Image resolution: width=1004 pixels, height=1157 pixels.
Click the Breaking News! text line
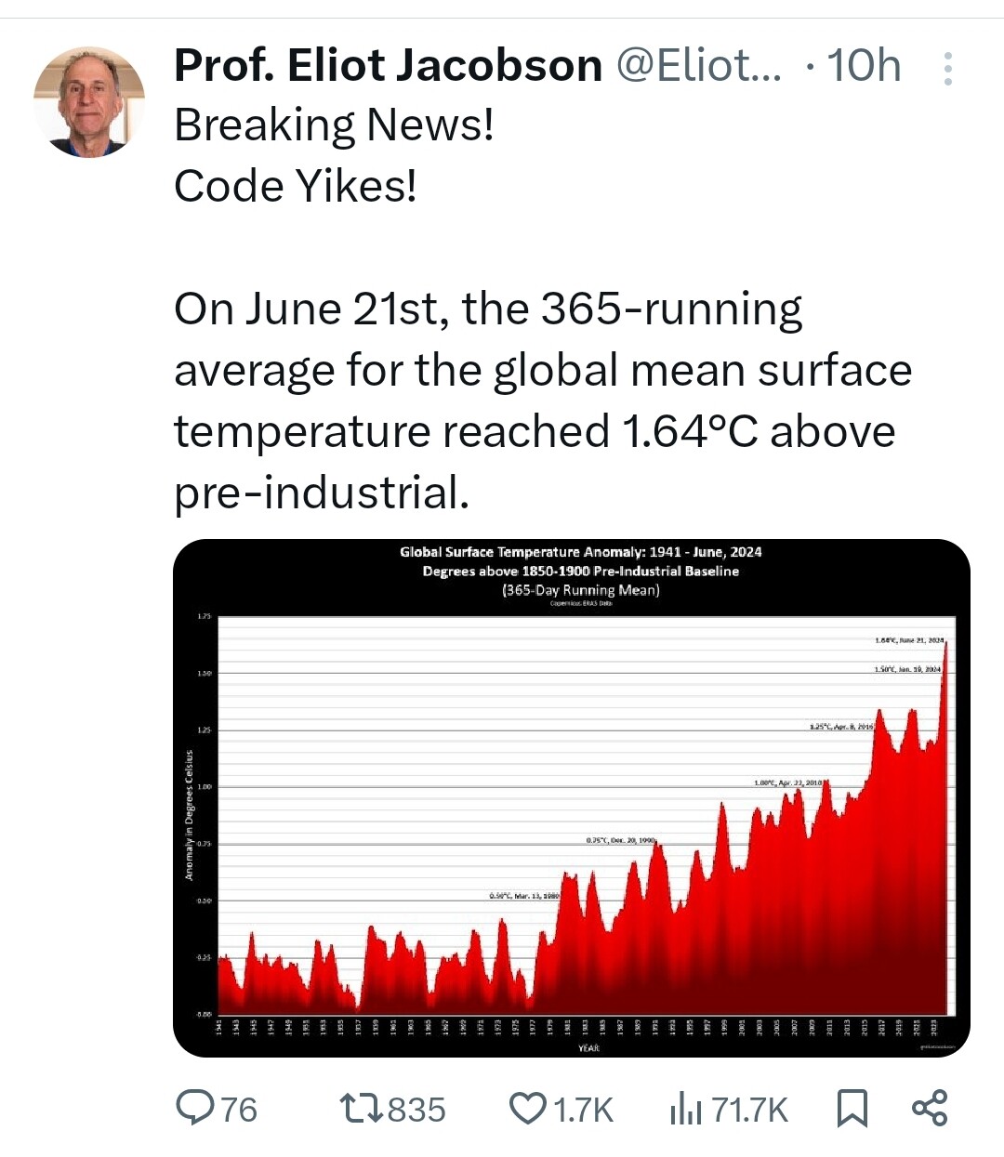(x=334, y=125)
